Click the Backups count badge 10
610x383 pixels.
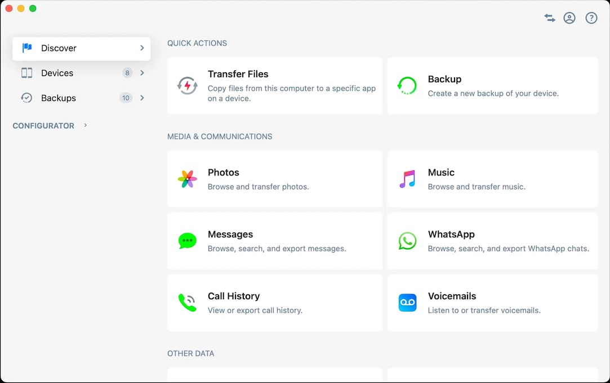[x=126, y=98]
